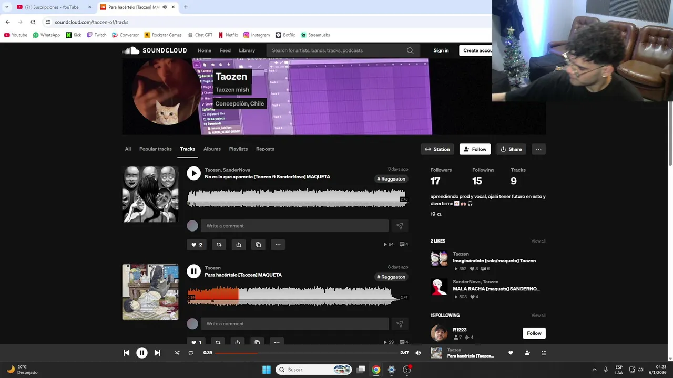Open Library in SoundCloud nav

click(x=247, y=50)
